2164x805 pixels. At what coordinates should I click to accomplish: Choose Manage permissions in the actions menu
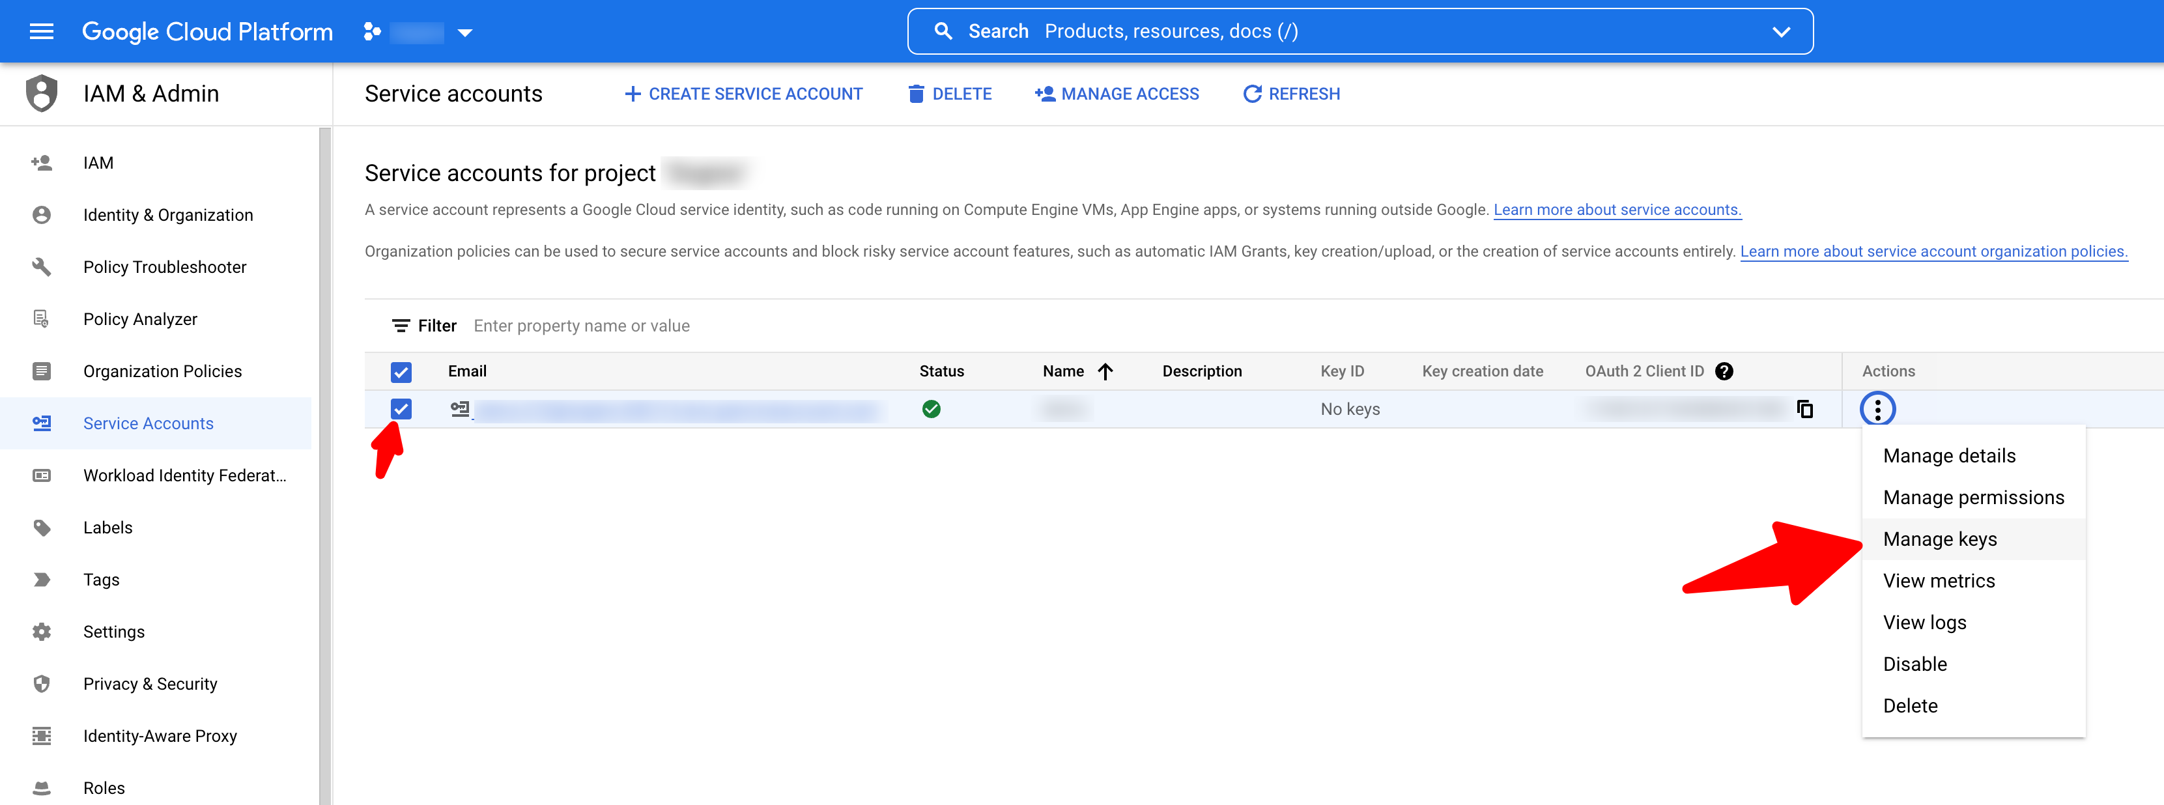(1972, 498)
